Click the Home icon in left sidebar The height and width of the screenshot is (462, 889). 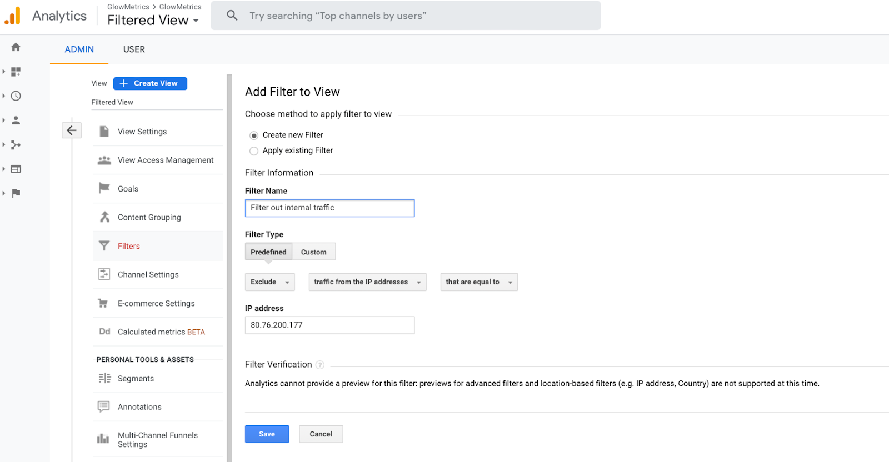tap(16, 47)
